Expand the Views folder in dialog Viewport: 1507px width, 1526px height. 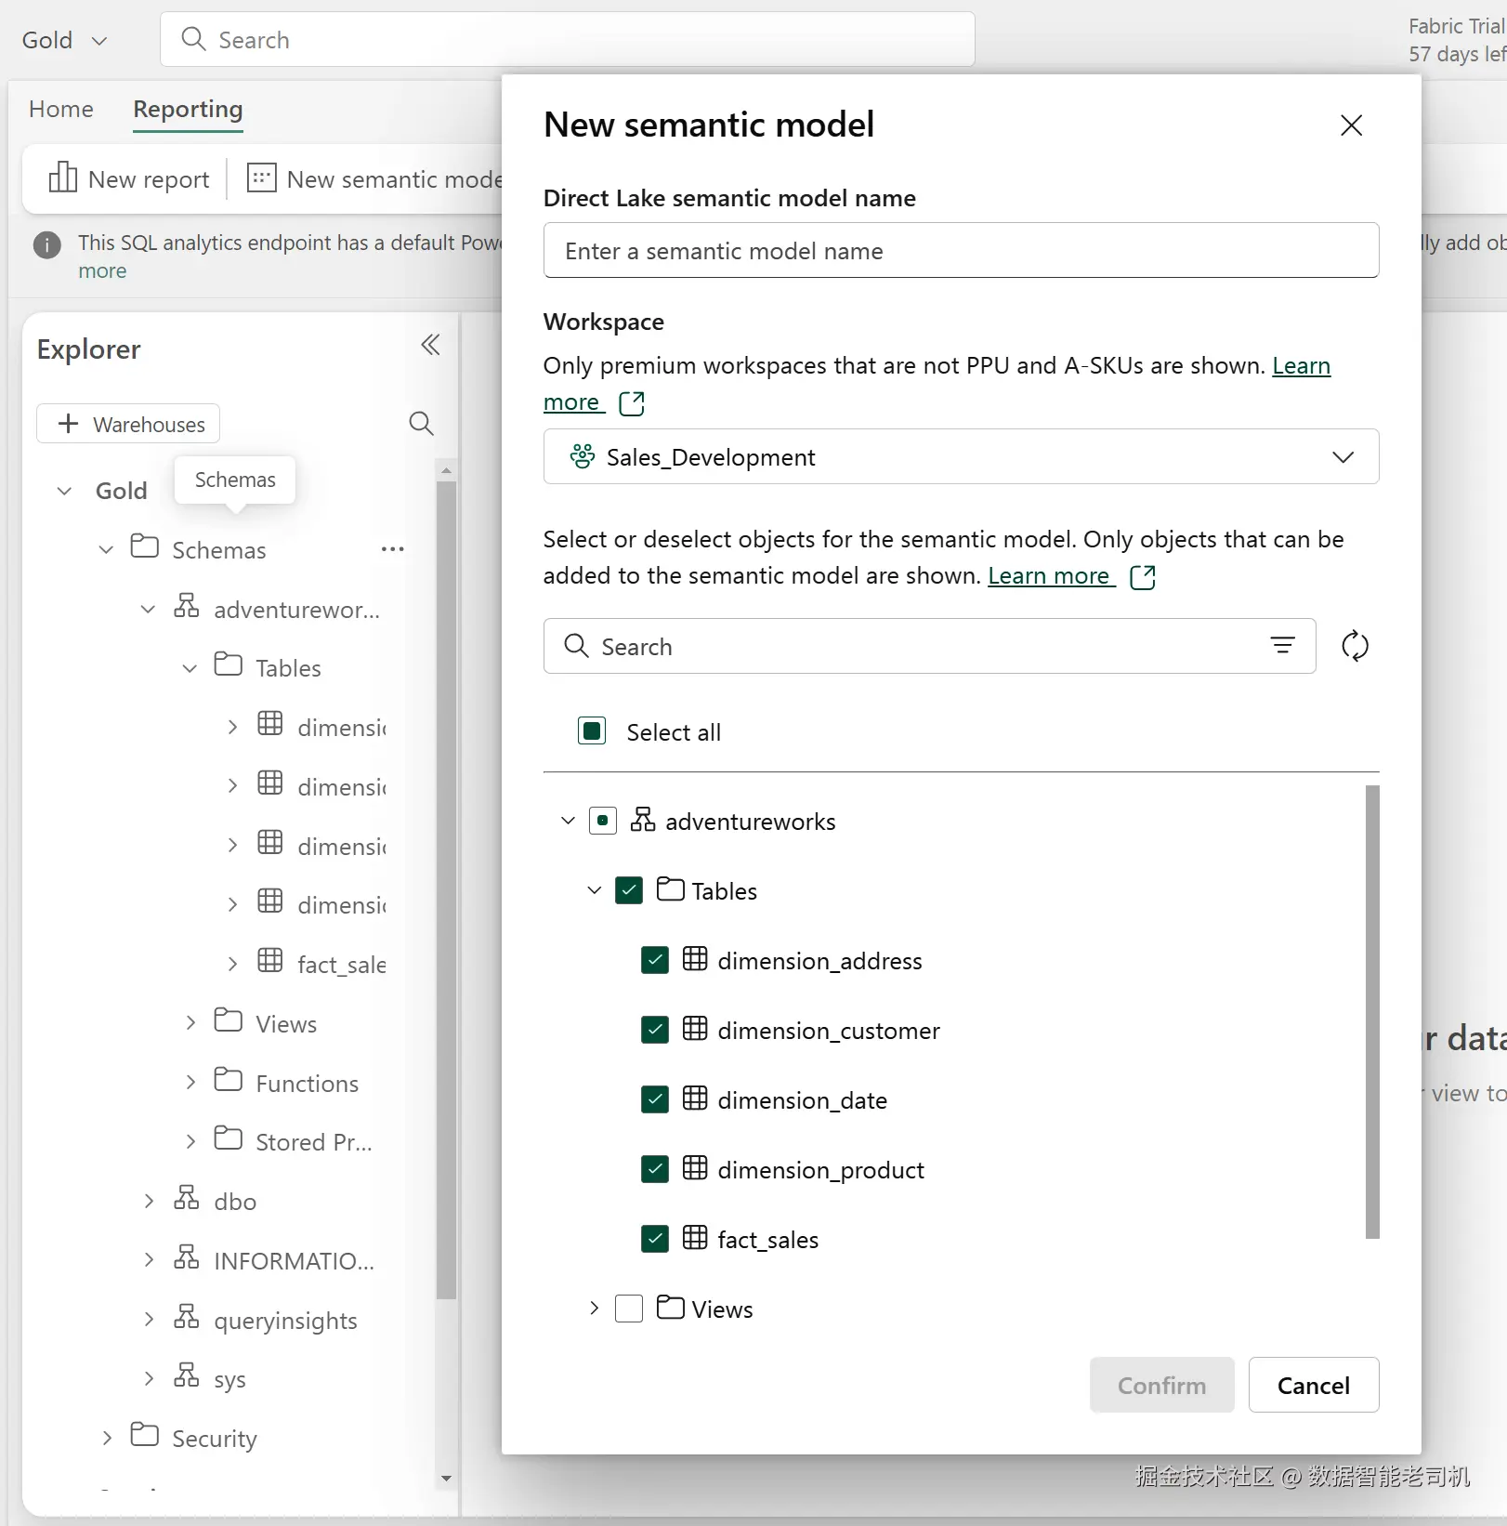coord(595,1309)
